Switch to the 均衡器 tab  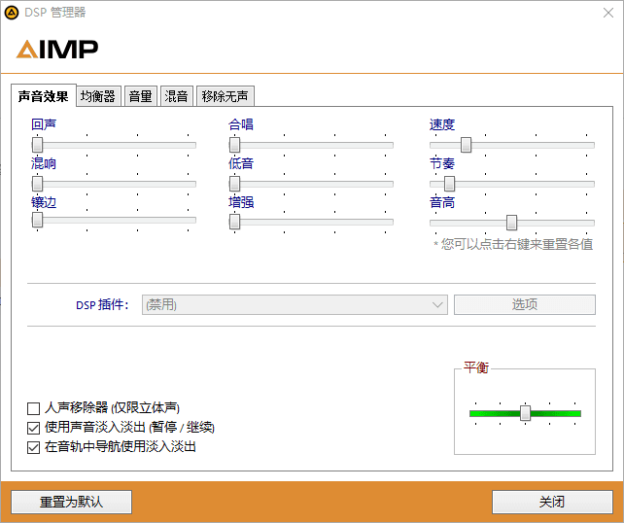coord(98,95)
